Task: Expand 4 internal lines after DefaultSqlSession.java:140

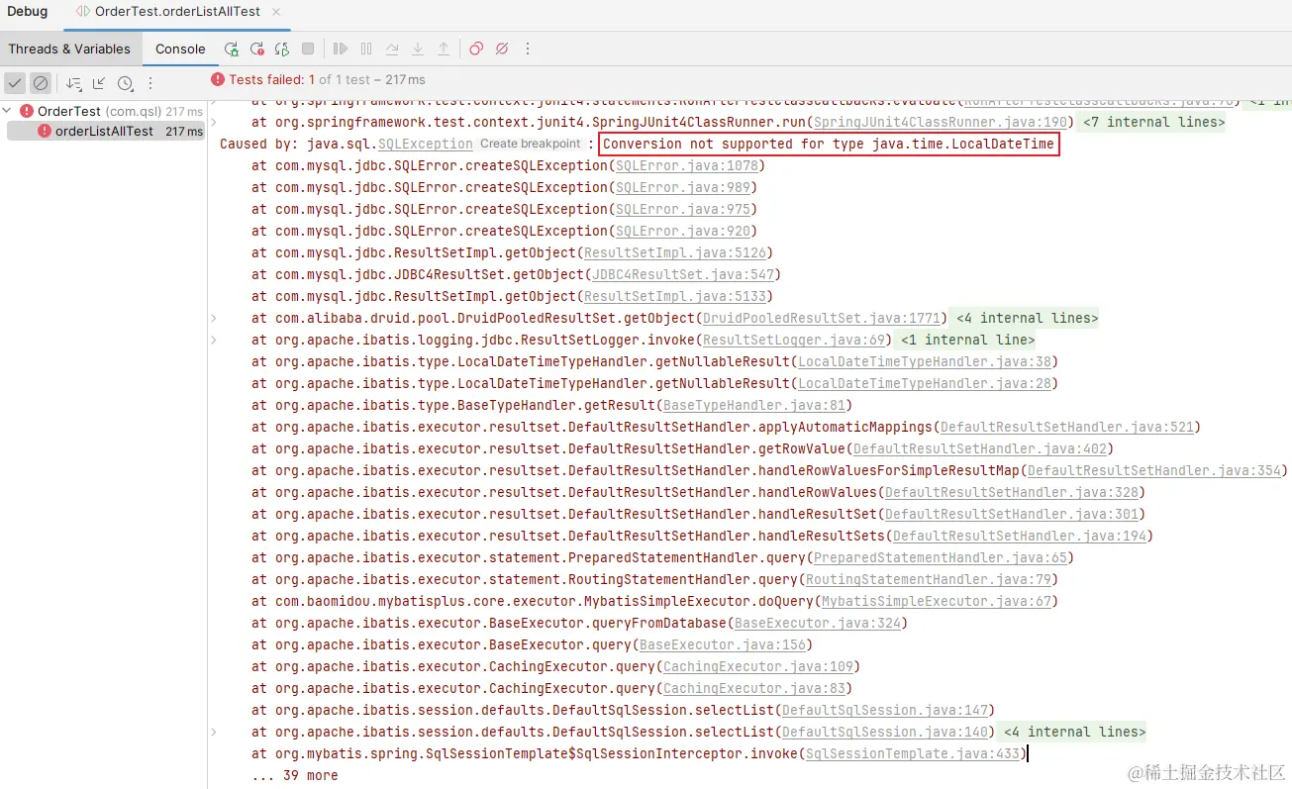Action: (x=1072, y=732)
